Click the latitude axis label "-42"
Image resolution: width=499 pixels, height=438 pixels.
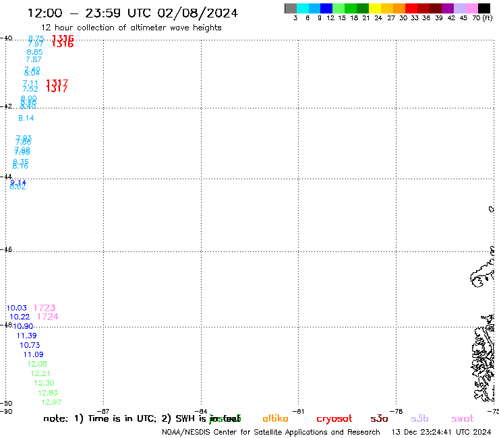click(6, 106)
